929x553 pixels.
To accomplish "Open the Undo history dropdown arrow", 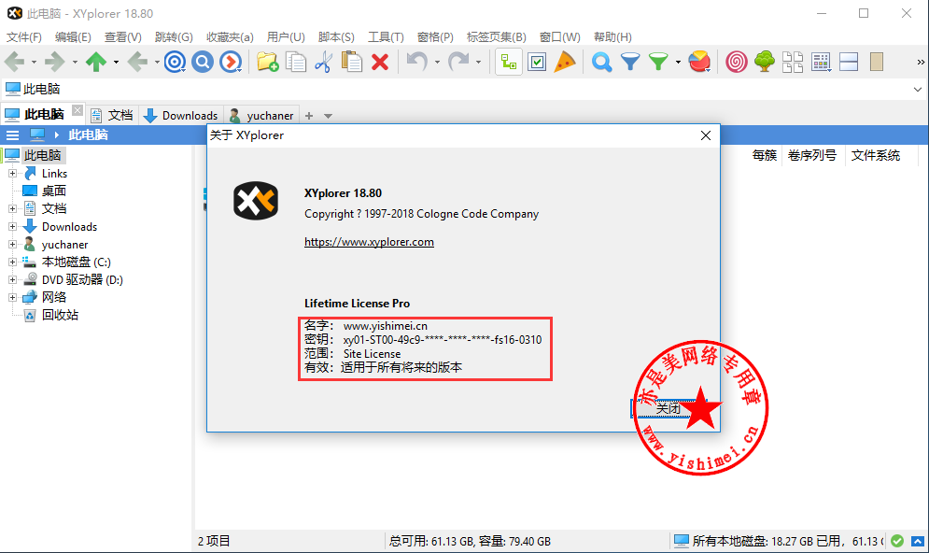I will 437,63.
